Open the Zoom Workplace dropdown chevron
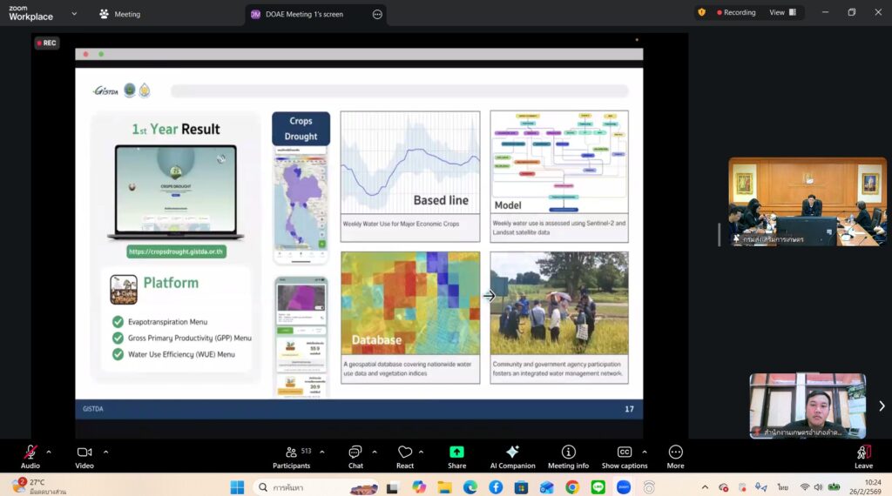 74,14
